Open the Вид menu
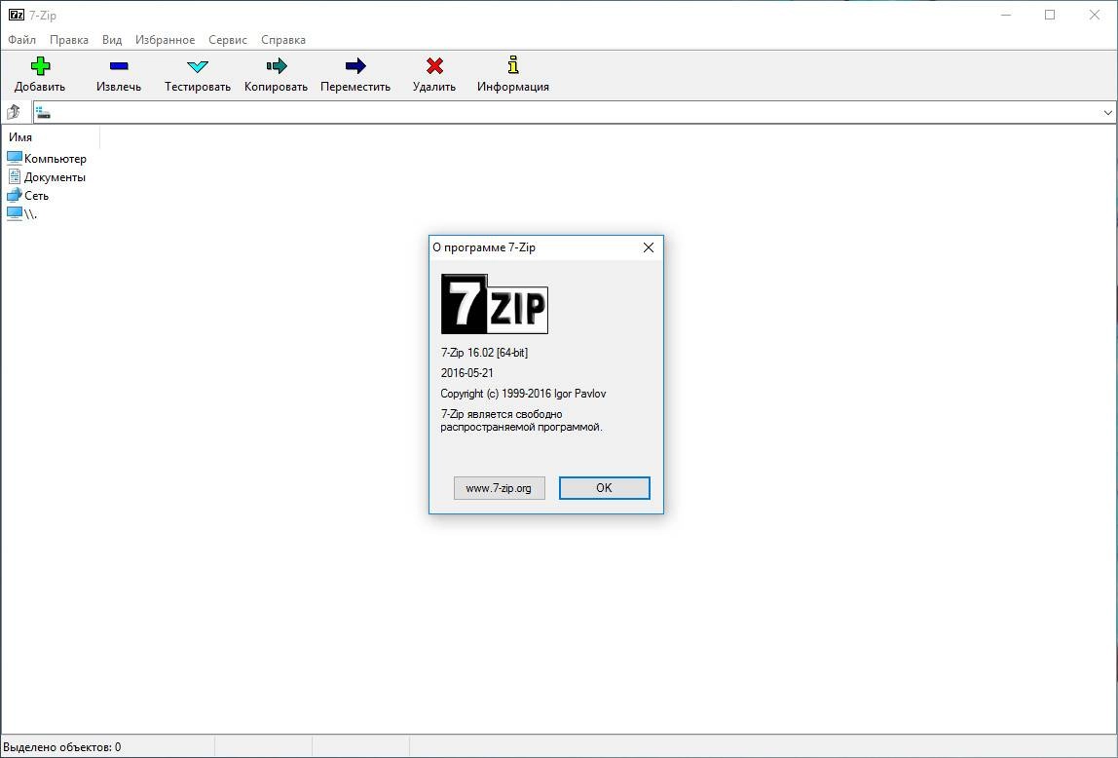 pos(112,40)
